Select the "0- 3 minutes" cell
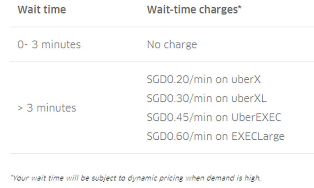314x188 pixels. coord(49,44)
